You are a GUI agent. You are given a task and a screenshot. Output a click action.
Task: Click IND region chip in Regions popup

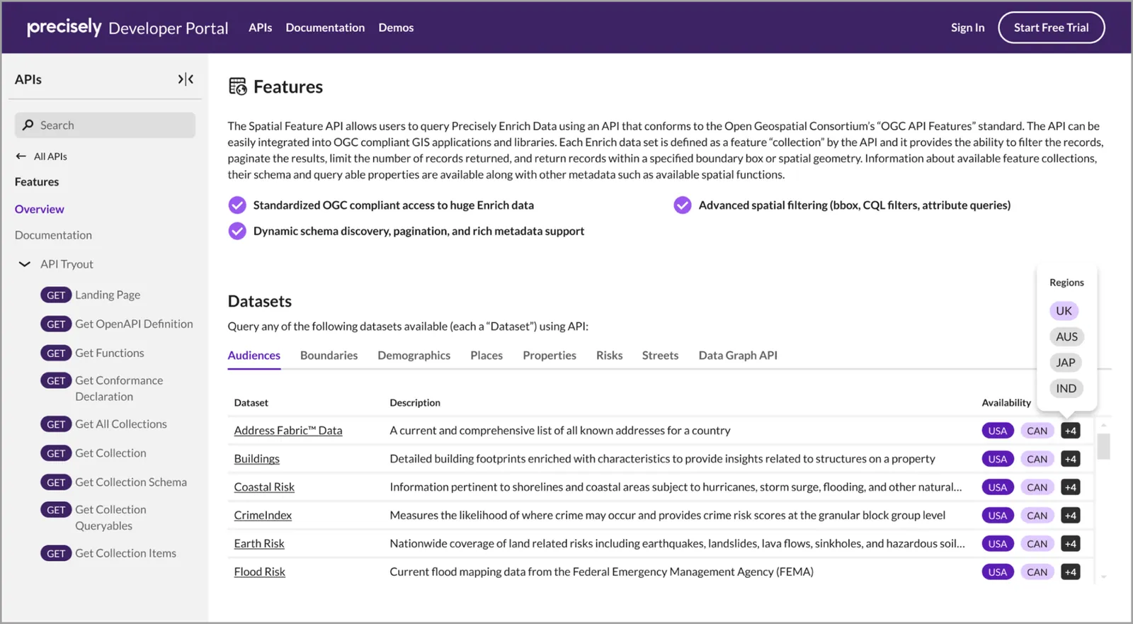[x=1066, y=389]
